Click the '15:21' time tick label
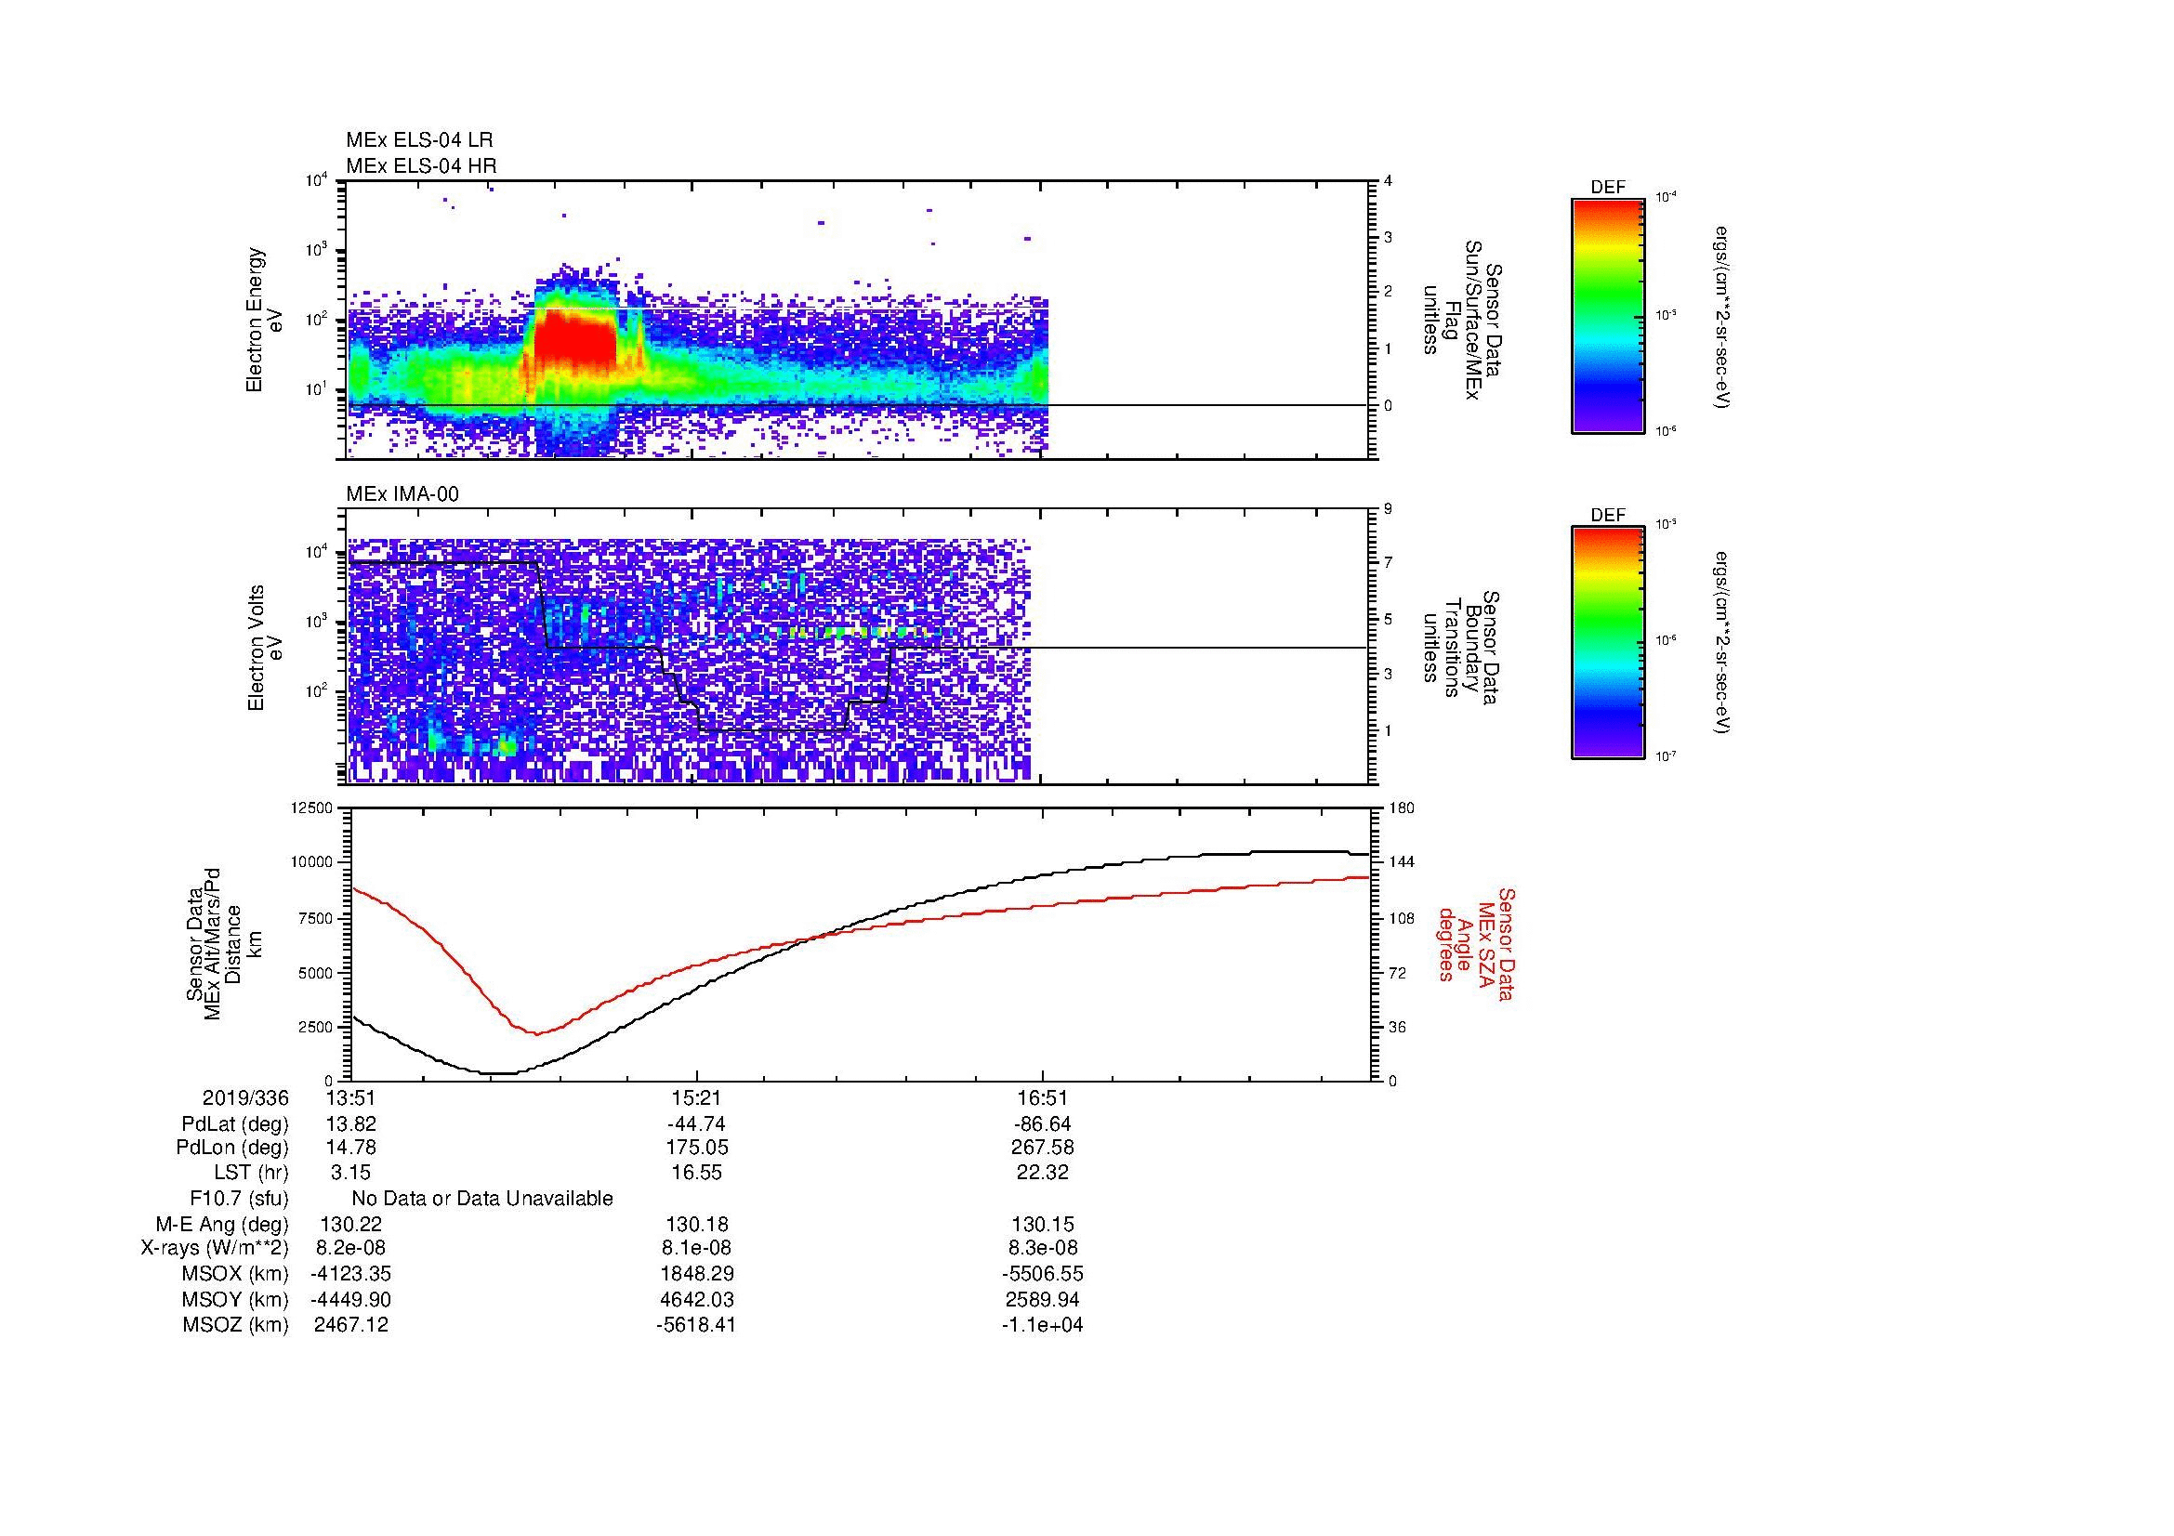The image size is (2174, 1536). 697,1097
